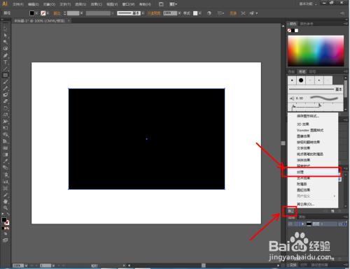Switch to the brushes panel tab
The width and height of the screenshot is (350, 269).
click(x=302, y=72)
